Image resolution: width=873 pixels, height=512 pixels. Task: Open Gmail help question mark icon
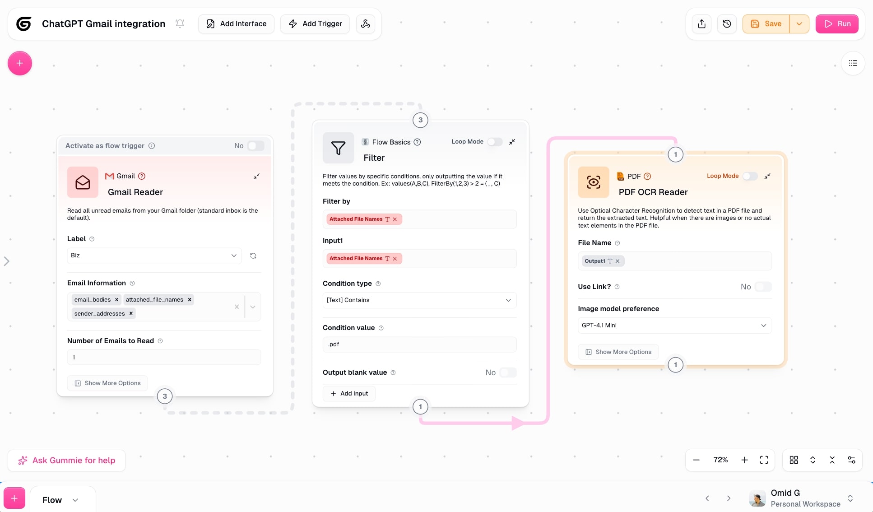point(142,176)
